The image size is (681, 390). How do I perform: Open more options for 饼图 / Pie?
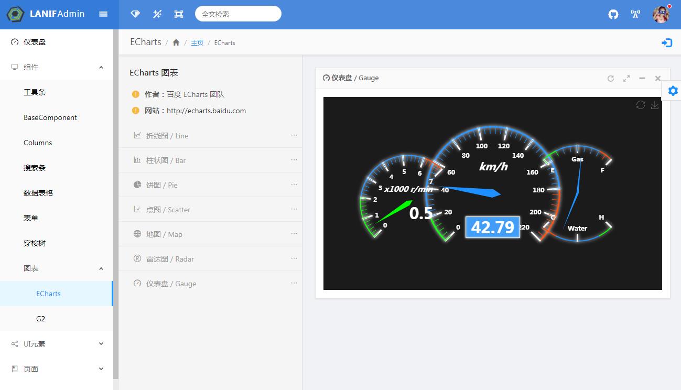point(294,184)
